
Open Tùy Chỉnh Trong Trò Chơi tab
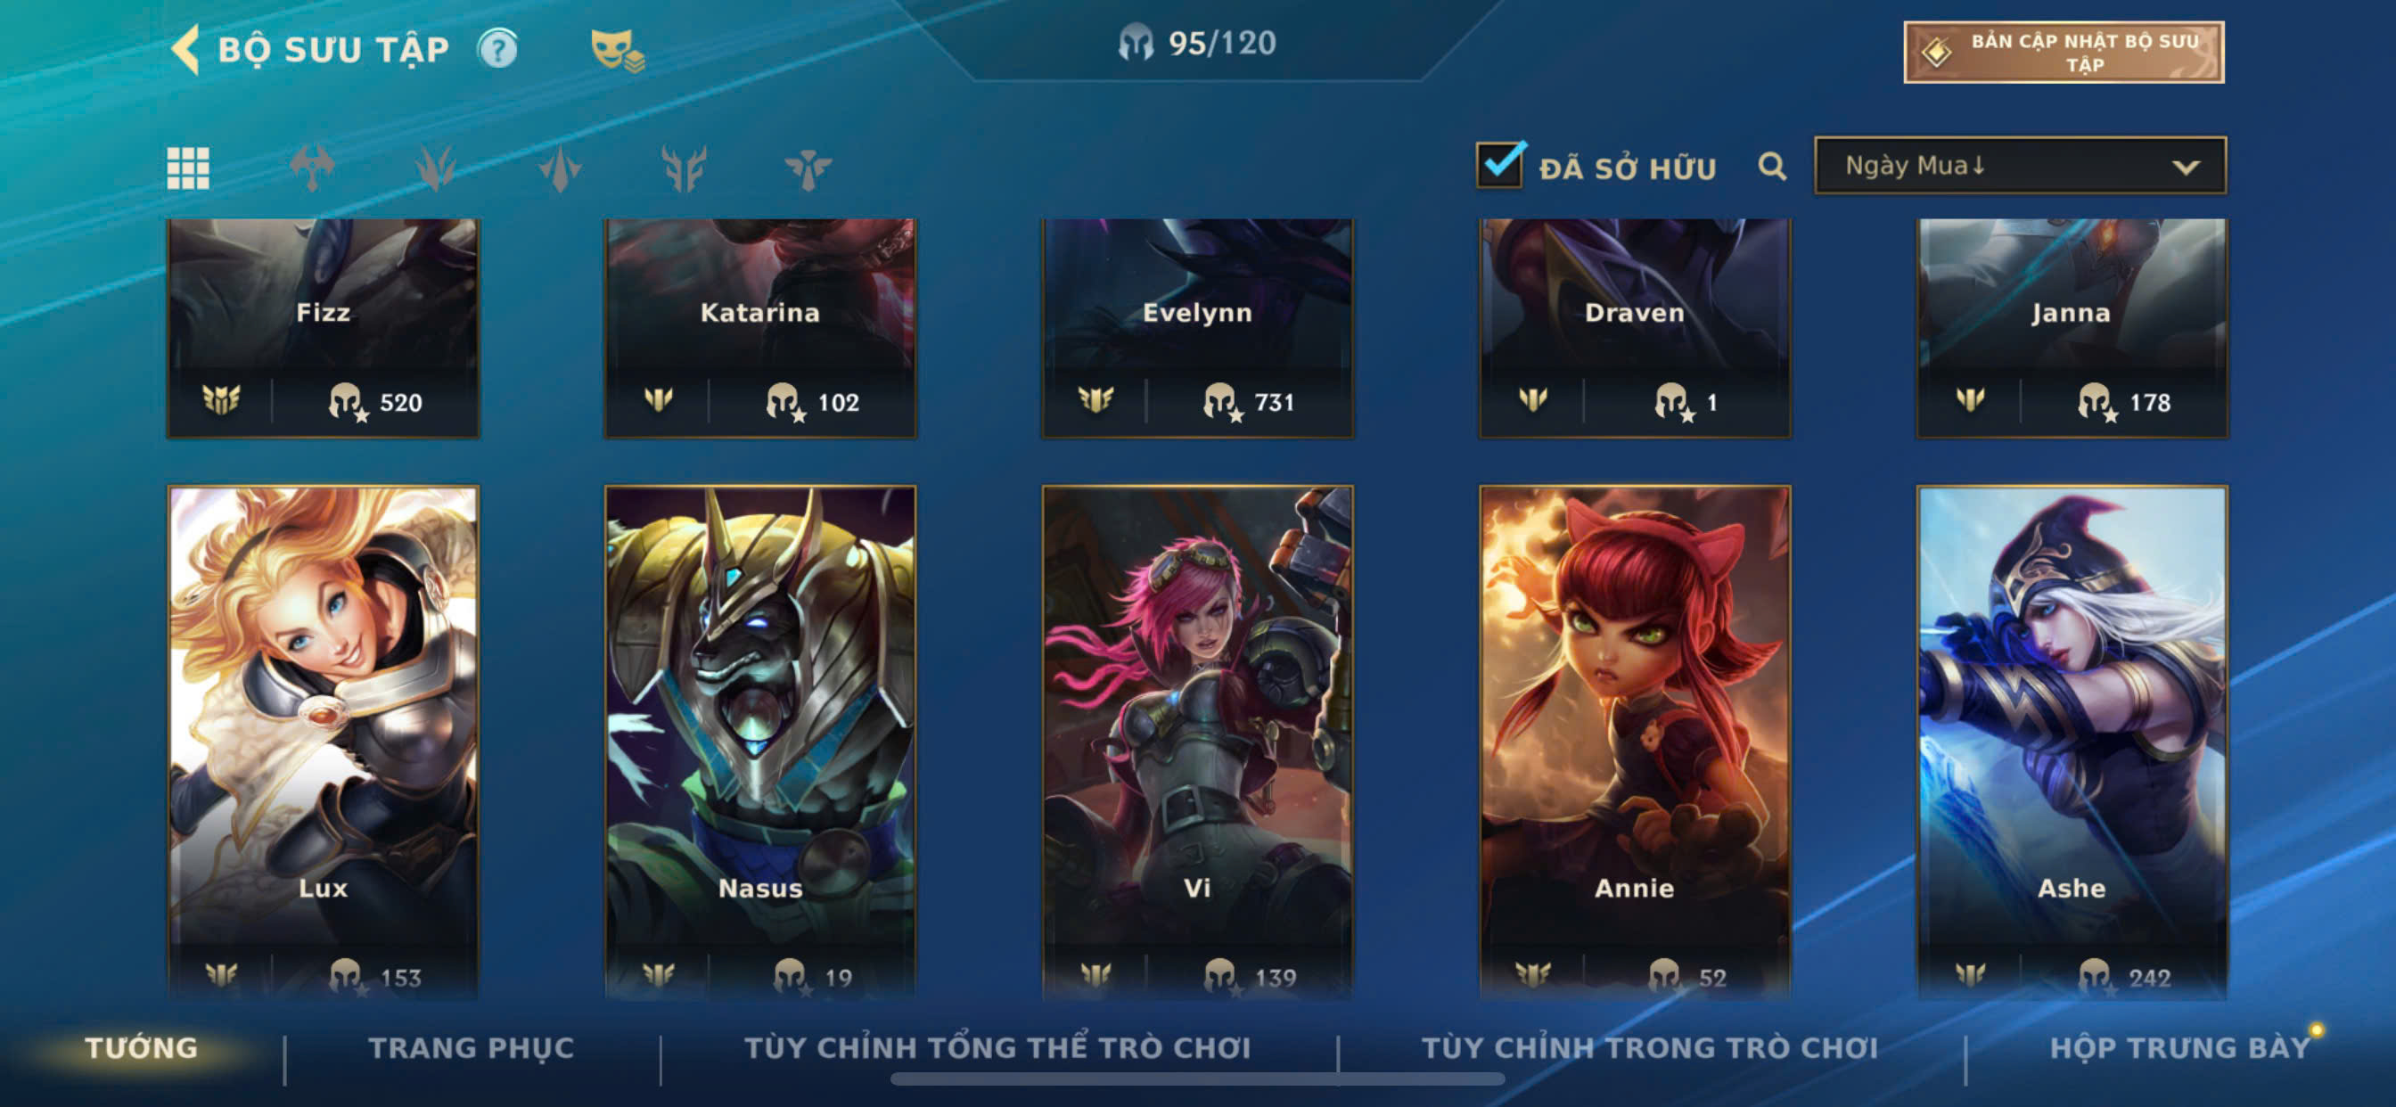(x=1649, y=1047)
